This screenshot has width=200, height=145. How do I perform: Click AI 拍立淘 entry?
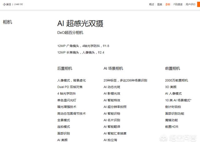(x=110, y=140)
